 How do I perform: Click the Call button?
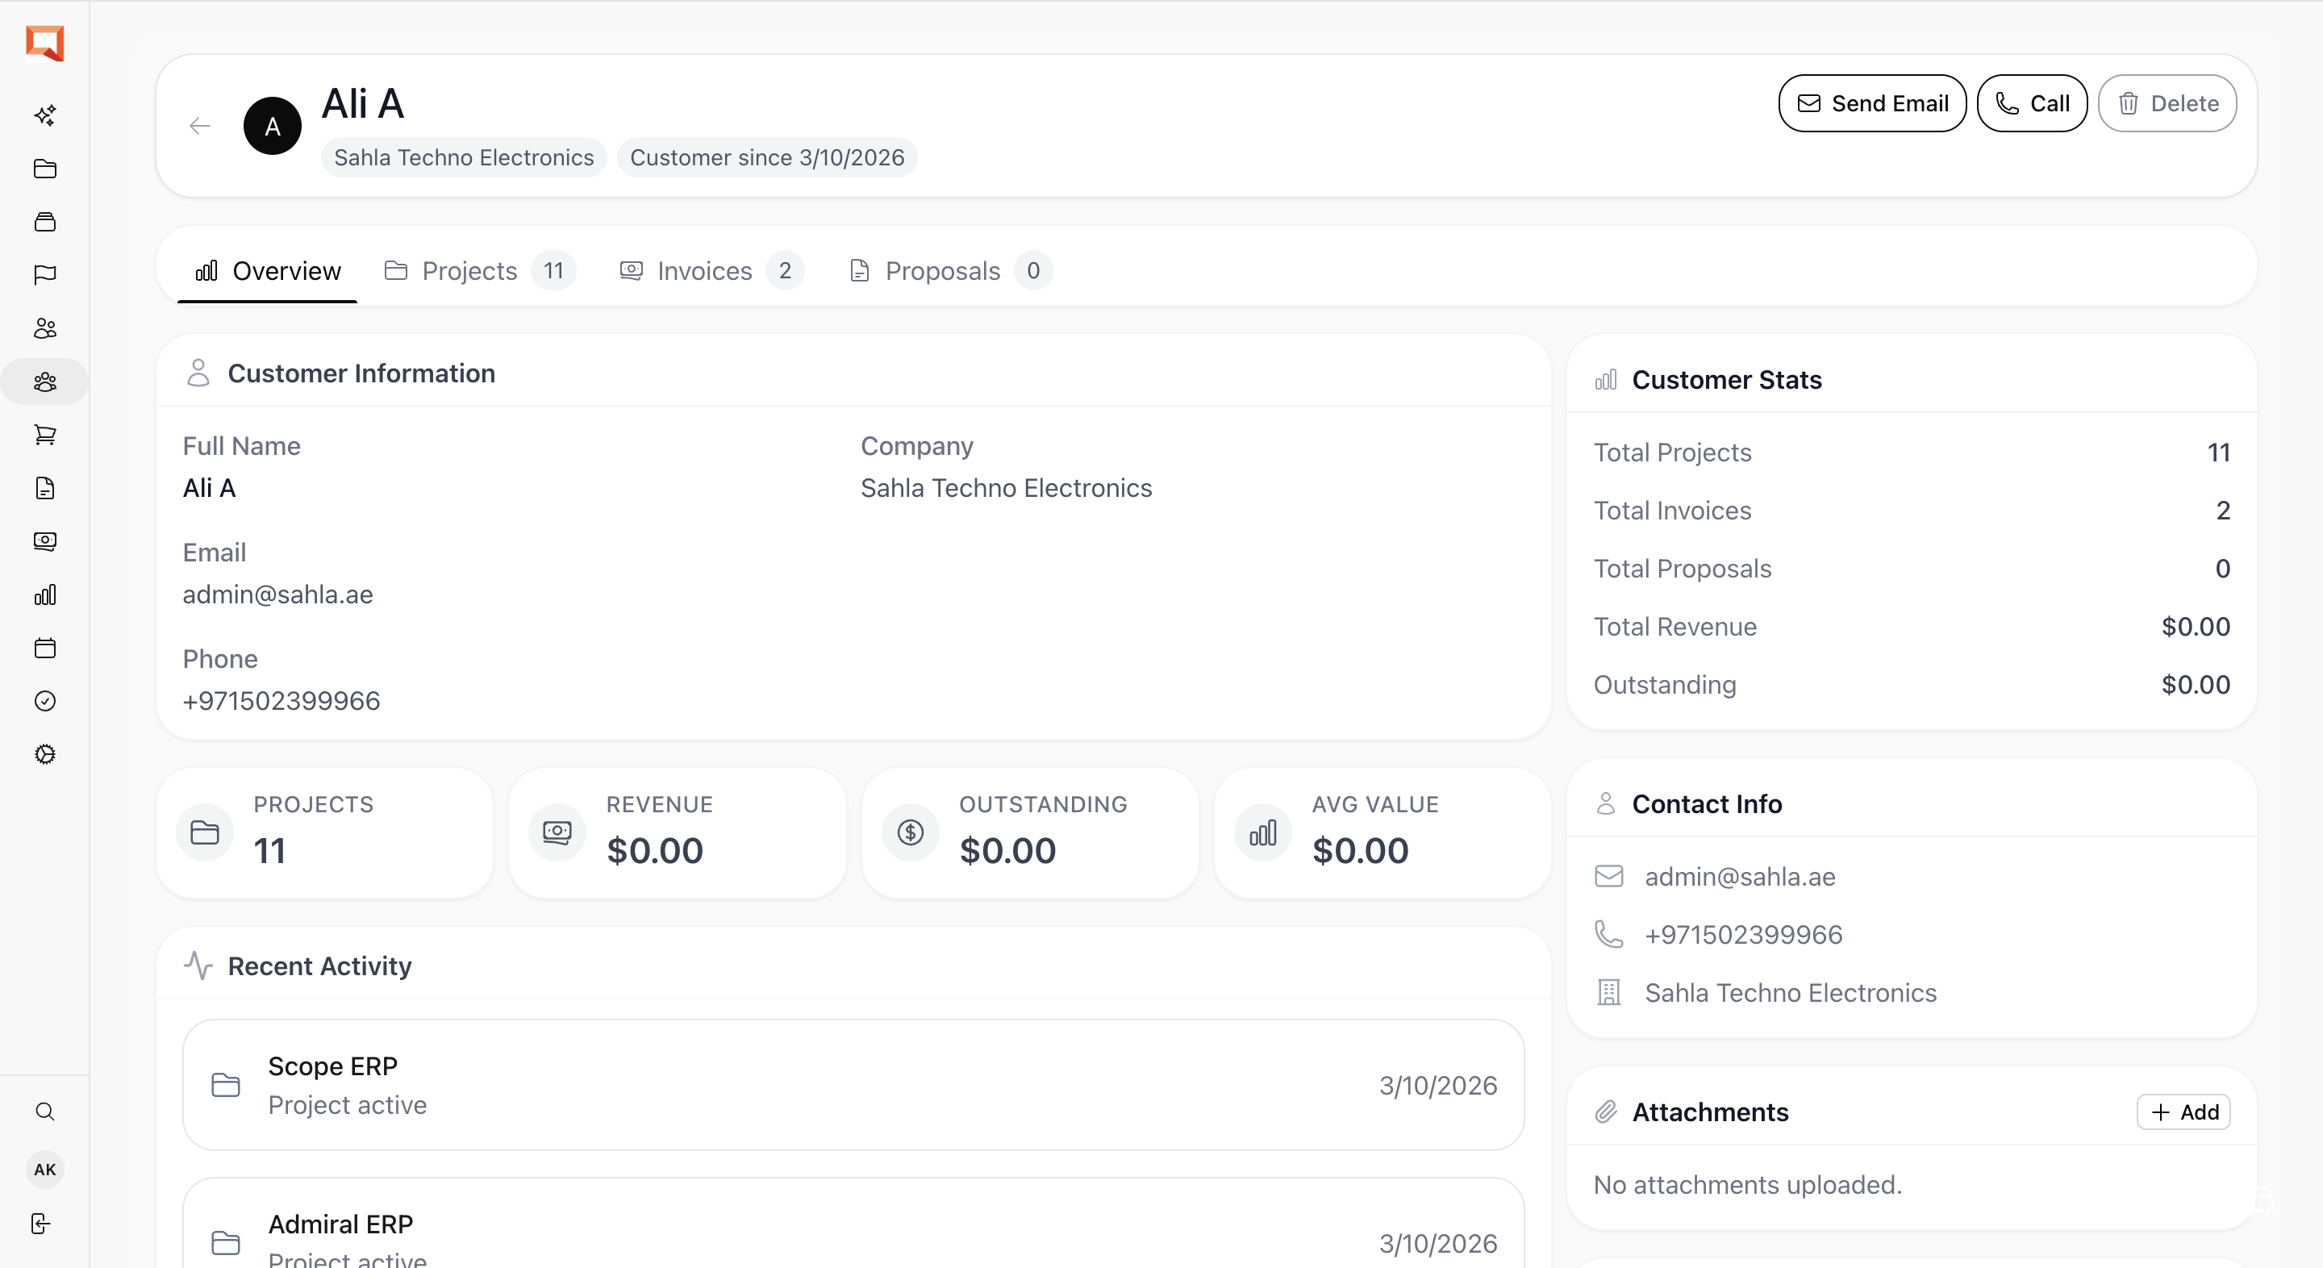(2032, 102)
